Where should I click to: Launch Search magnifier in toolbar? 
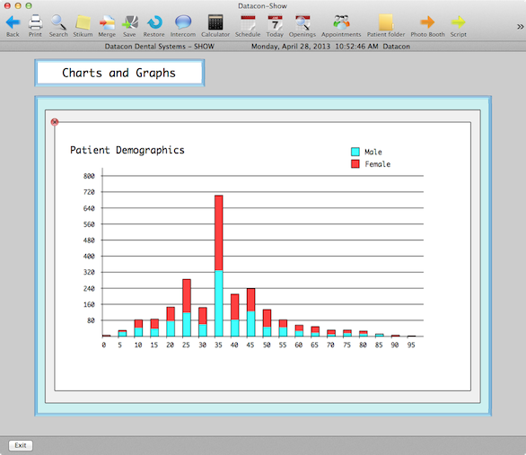pos(58,22)
